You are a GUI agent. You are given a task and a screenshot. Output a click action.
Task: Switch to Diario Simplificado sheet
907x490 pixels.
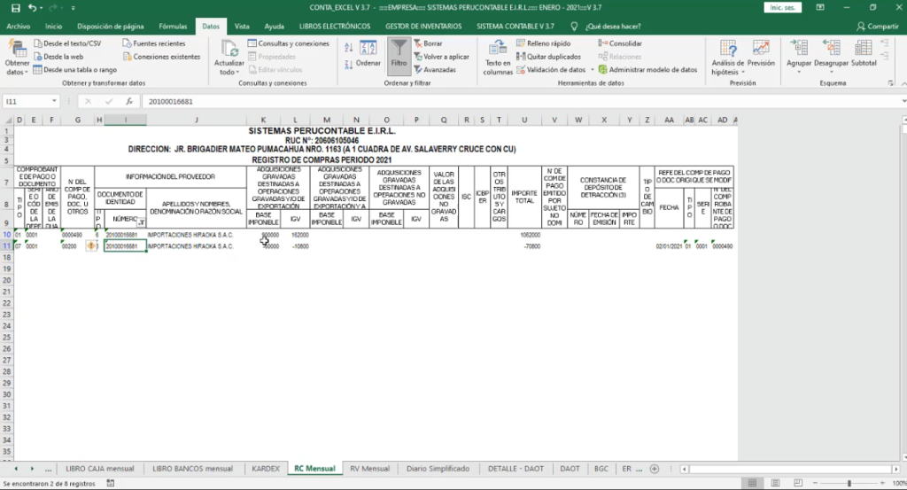click(438, 469)
